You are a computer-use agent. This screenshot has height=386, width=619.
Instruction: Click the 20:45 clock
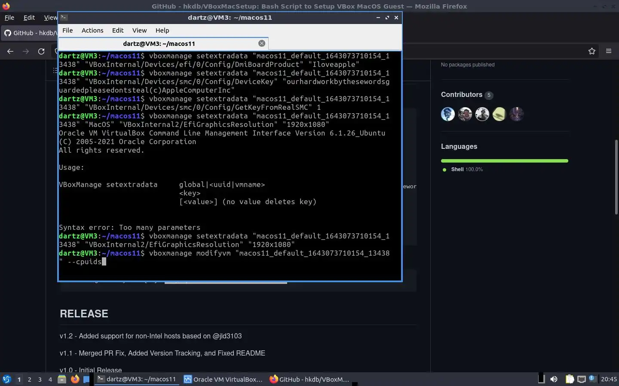pyautogui.click(x=609, y=379)
